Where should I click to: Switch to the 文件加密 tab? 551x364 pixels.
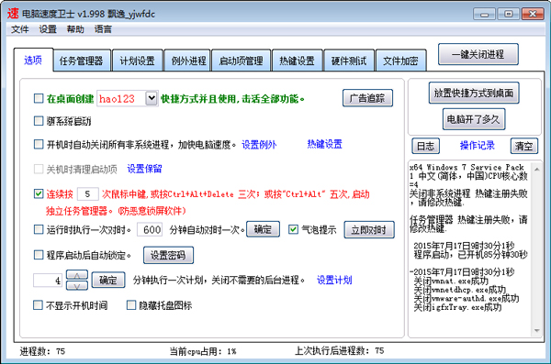[400, 61]
